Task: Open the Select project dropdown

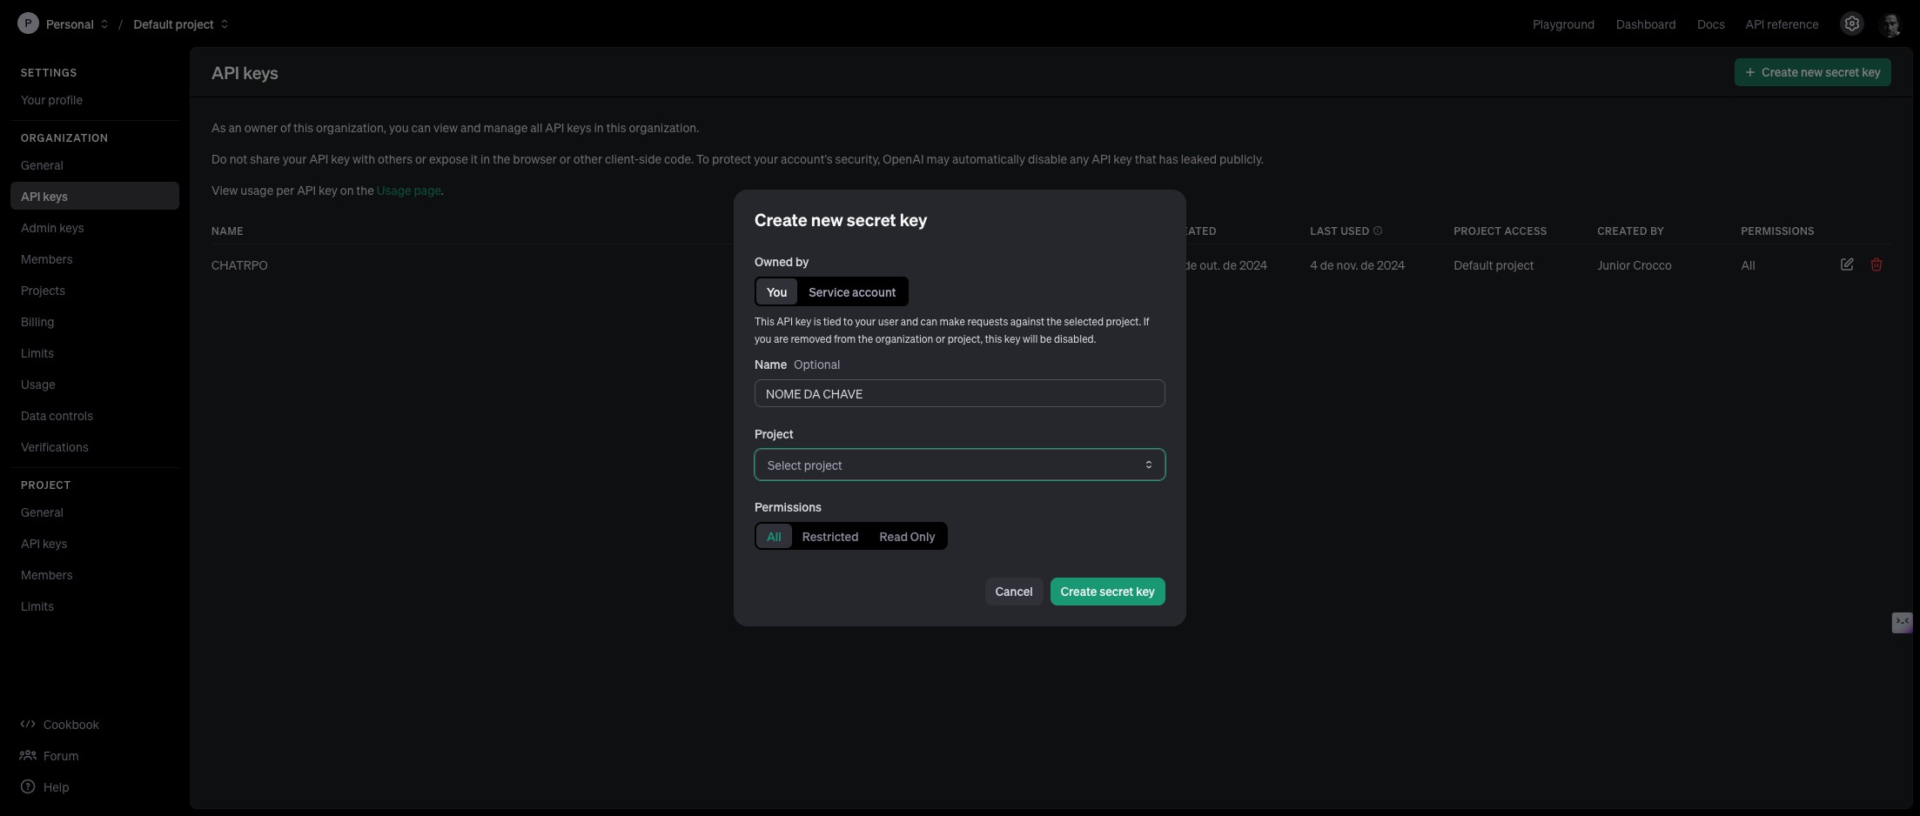Action: tap(959, 465)
